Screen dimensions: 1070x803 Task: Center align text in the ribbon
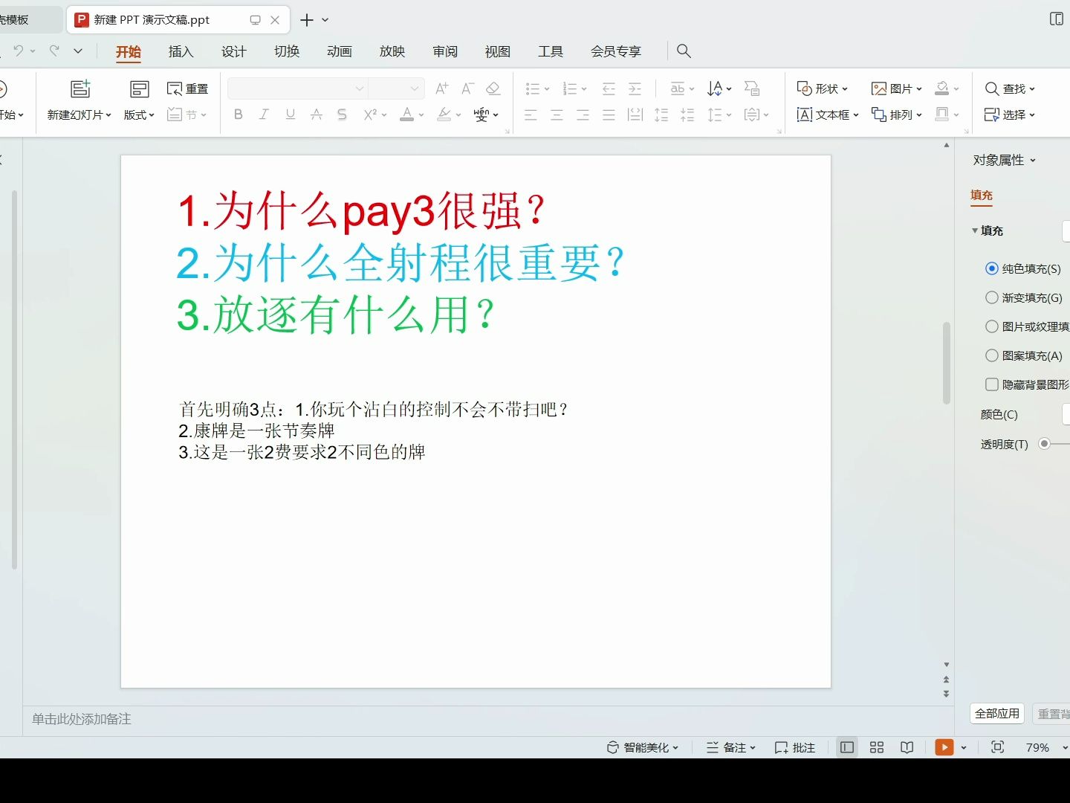coord(557,115)
